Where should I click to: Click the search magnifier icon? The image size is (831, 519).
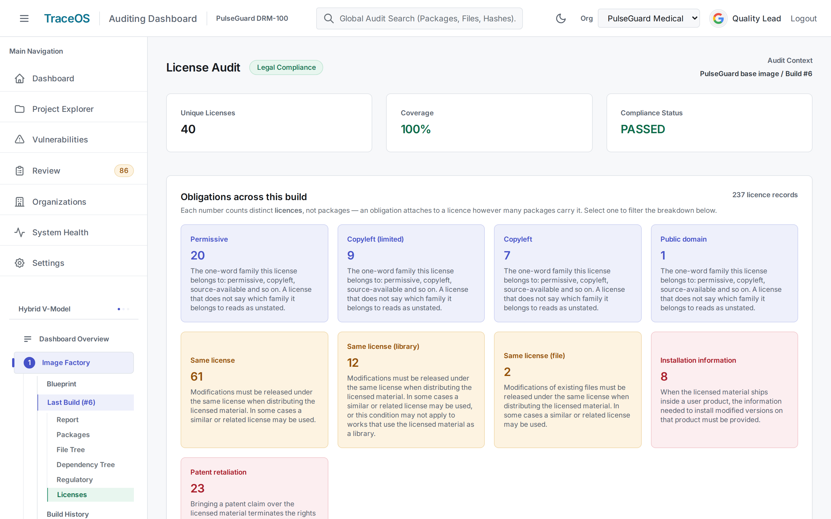329,18
